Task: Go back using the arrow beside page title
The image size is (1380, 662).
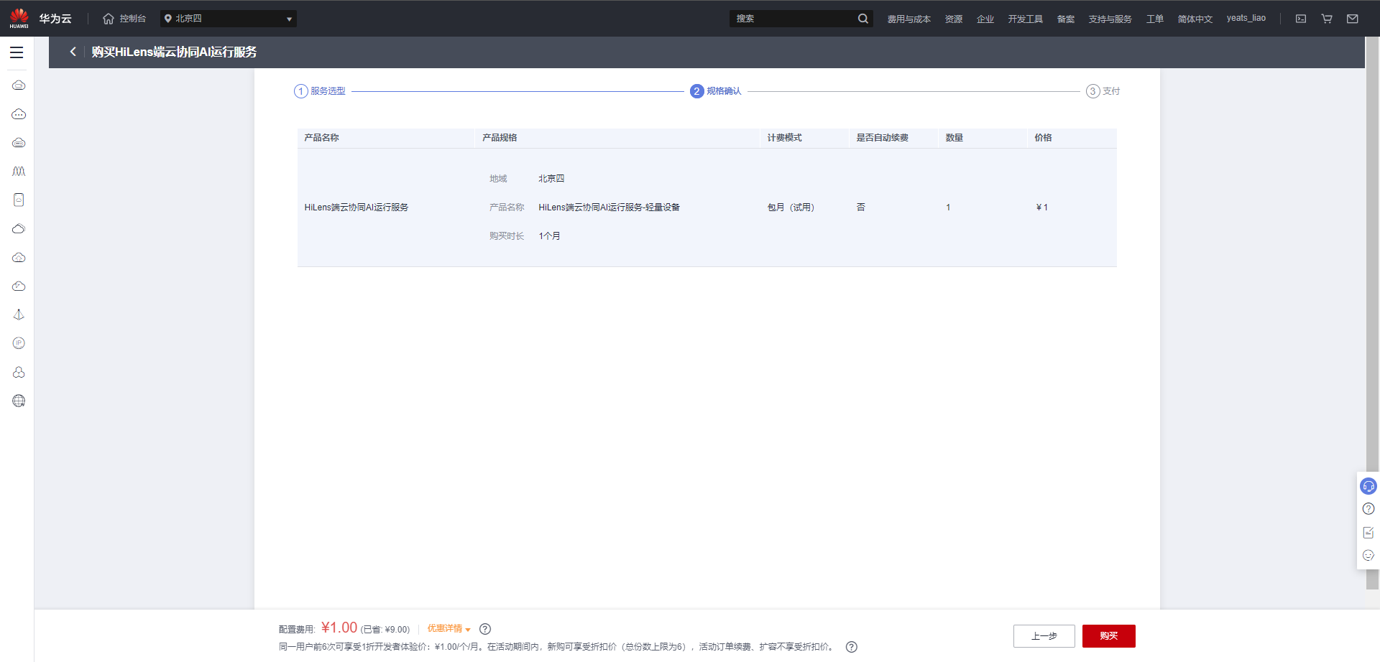Action: 73,52
